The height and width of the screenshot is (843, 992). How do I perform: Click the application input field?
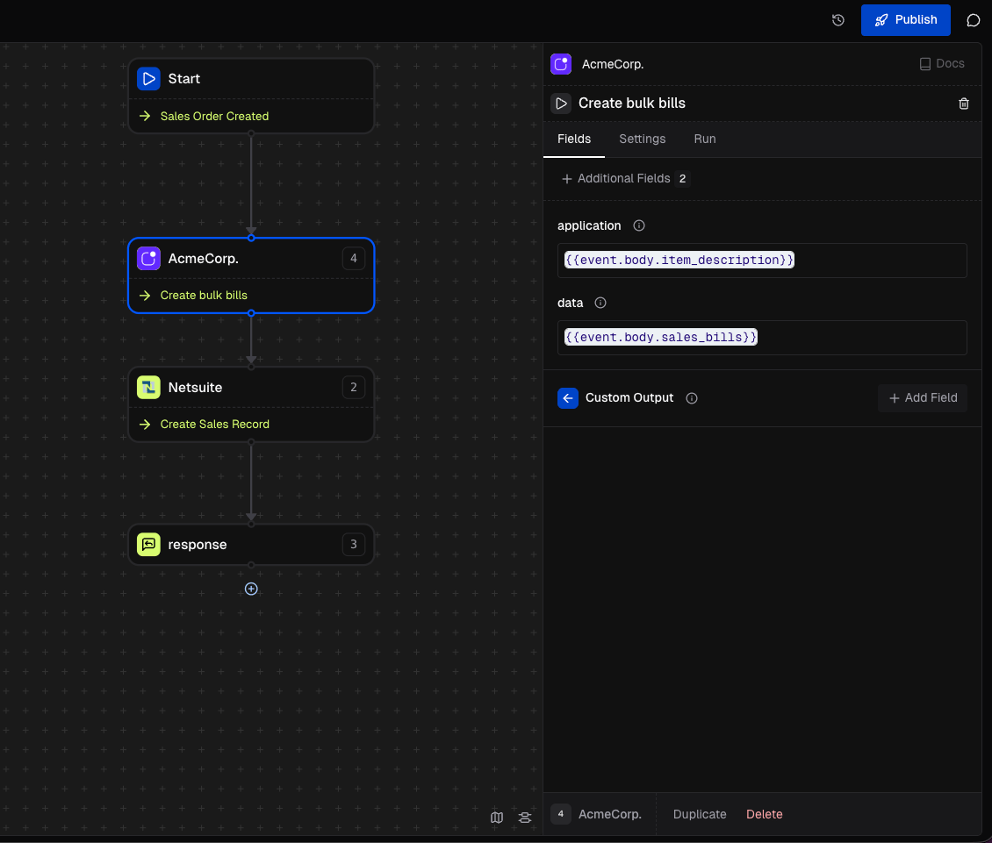pyautogui.click(x=762, y=261)
